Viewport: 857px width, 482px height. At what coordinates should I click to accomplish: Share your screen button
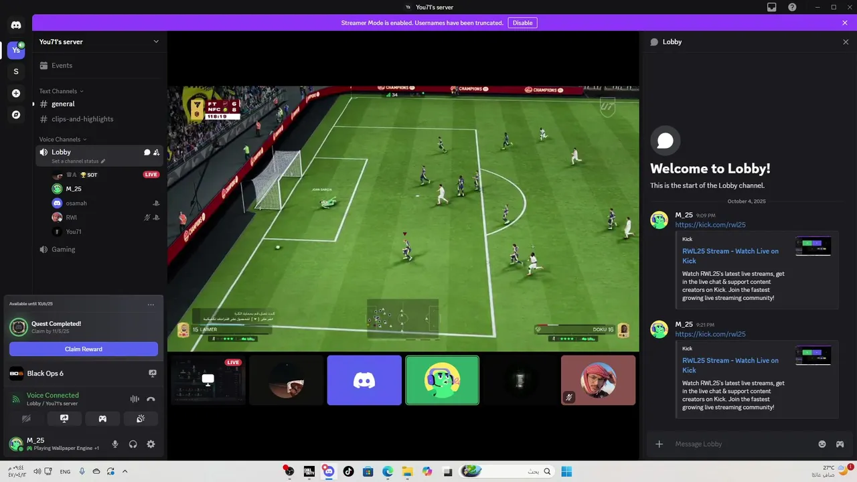(x=64, y=418)
